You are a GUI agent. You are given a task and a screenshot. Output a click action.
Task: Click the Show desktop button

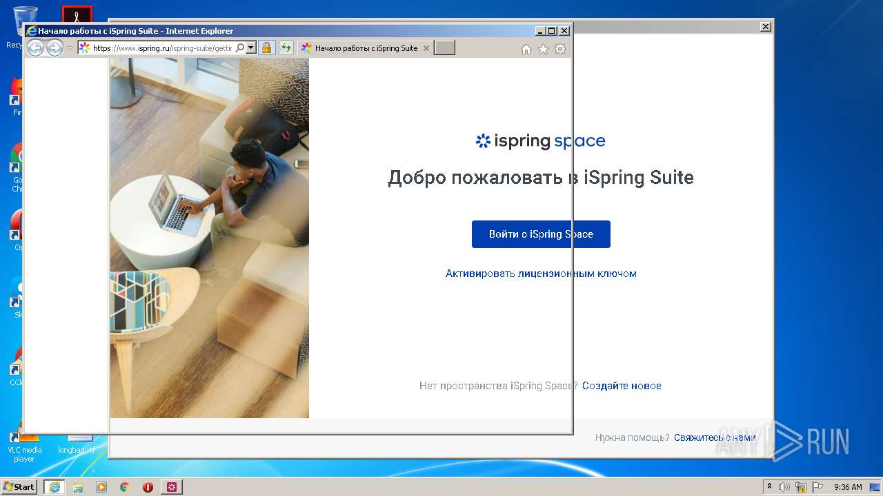[x=875, y=487]
